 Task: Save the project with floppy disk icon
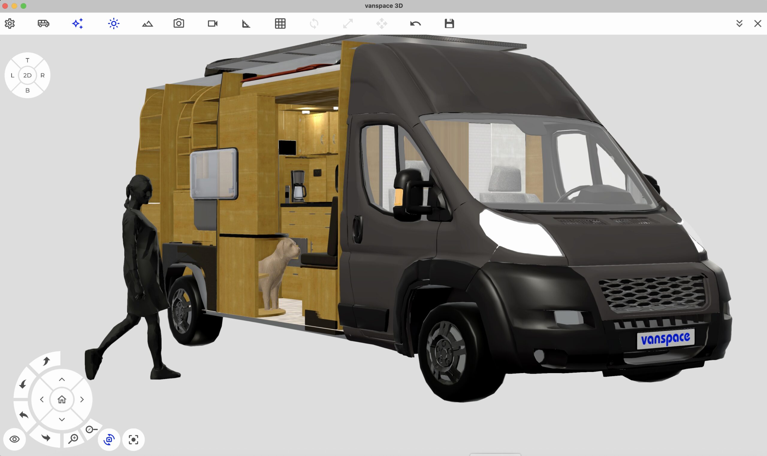click(449, 24)
